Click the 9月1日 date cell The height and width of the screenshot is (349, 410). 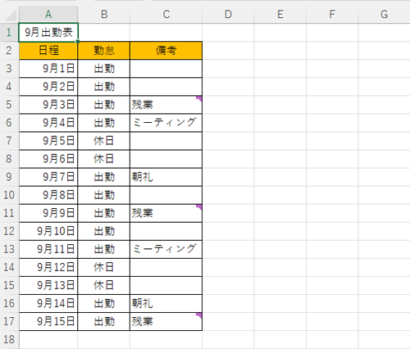tap(48, 69)
